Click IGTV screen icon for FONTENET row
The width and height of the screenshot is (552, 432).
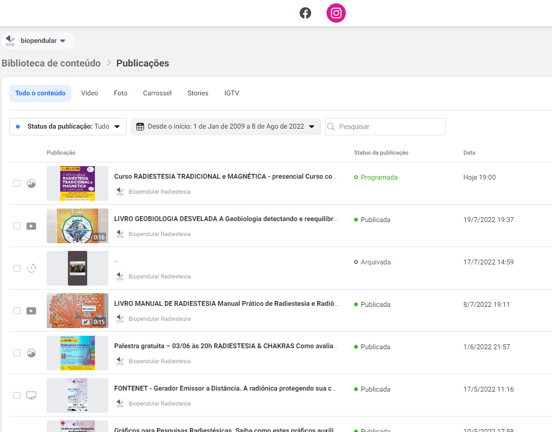pos(31,395)
